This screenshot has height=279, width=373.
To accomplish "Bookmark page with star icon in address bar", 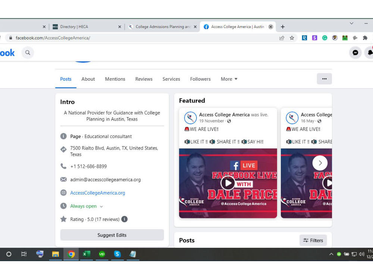I will [292, 38].
